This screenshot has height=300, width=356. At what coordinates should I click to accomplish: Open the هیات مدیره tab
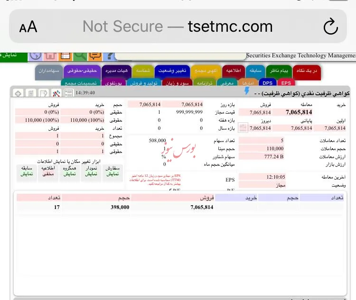point(116,72)
